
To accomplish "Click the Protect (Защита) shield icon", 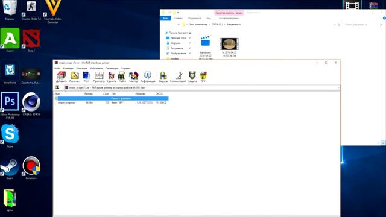I will (x=192, y=77).
